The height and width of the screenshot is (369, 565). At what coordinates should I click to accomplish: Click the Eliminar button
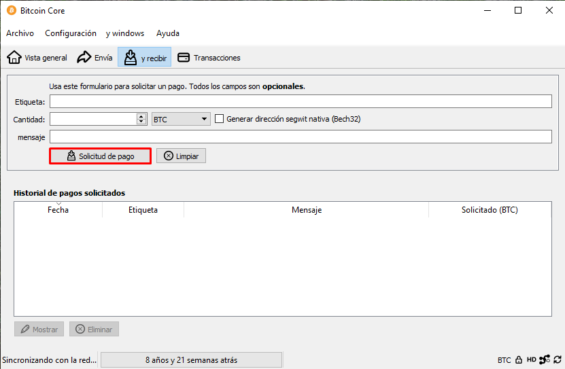[94, 329]
